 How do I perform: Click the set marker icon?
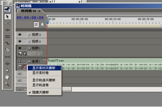tap(42, 24)
